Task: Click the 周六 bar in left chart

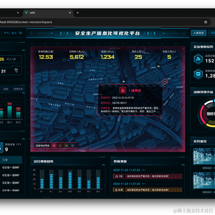Action: [x=9, y=111]
